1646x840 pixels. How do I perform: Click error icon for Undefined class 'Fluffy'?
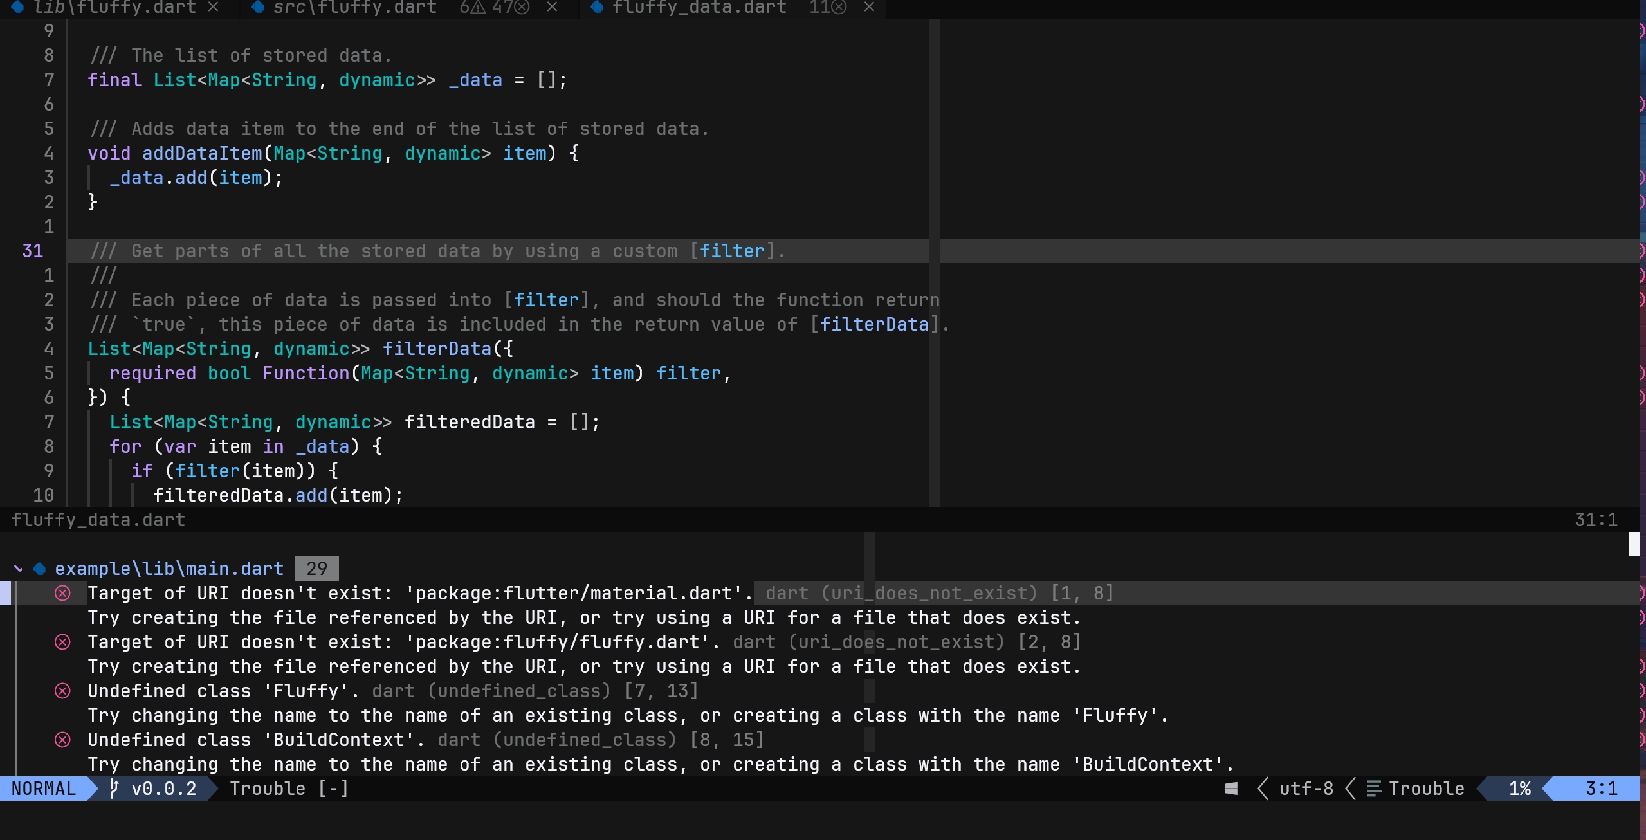[x=62, y=691]
